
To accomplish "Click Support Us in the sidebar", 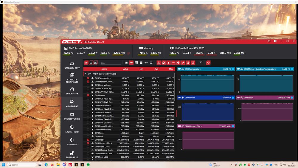I will (72, 155).
